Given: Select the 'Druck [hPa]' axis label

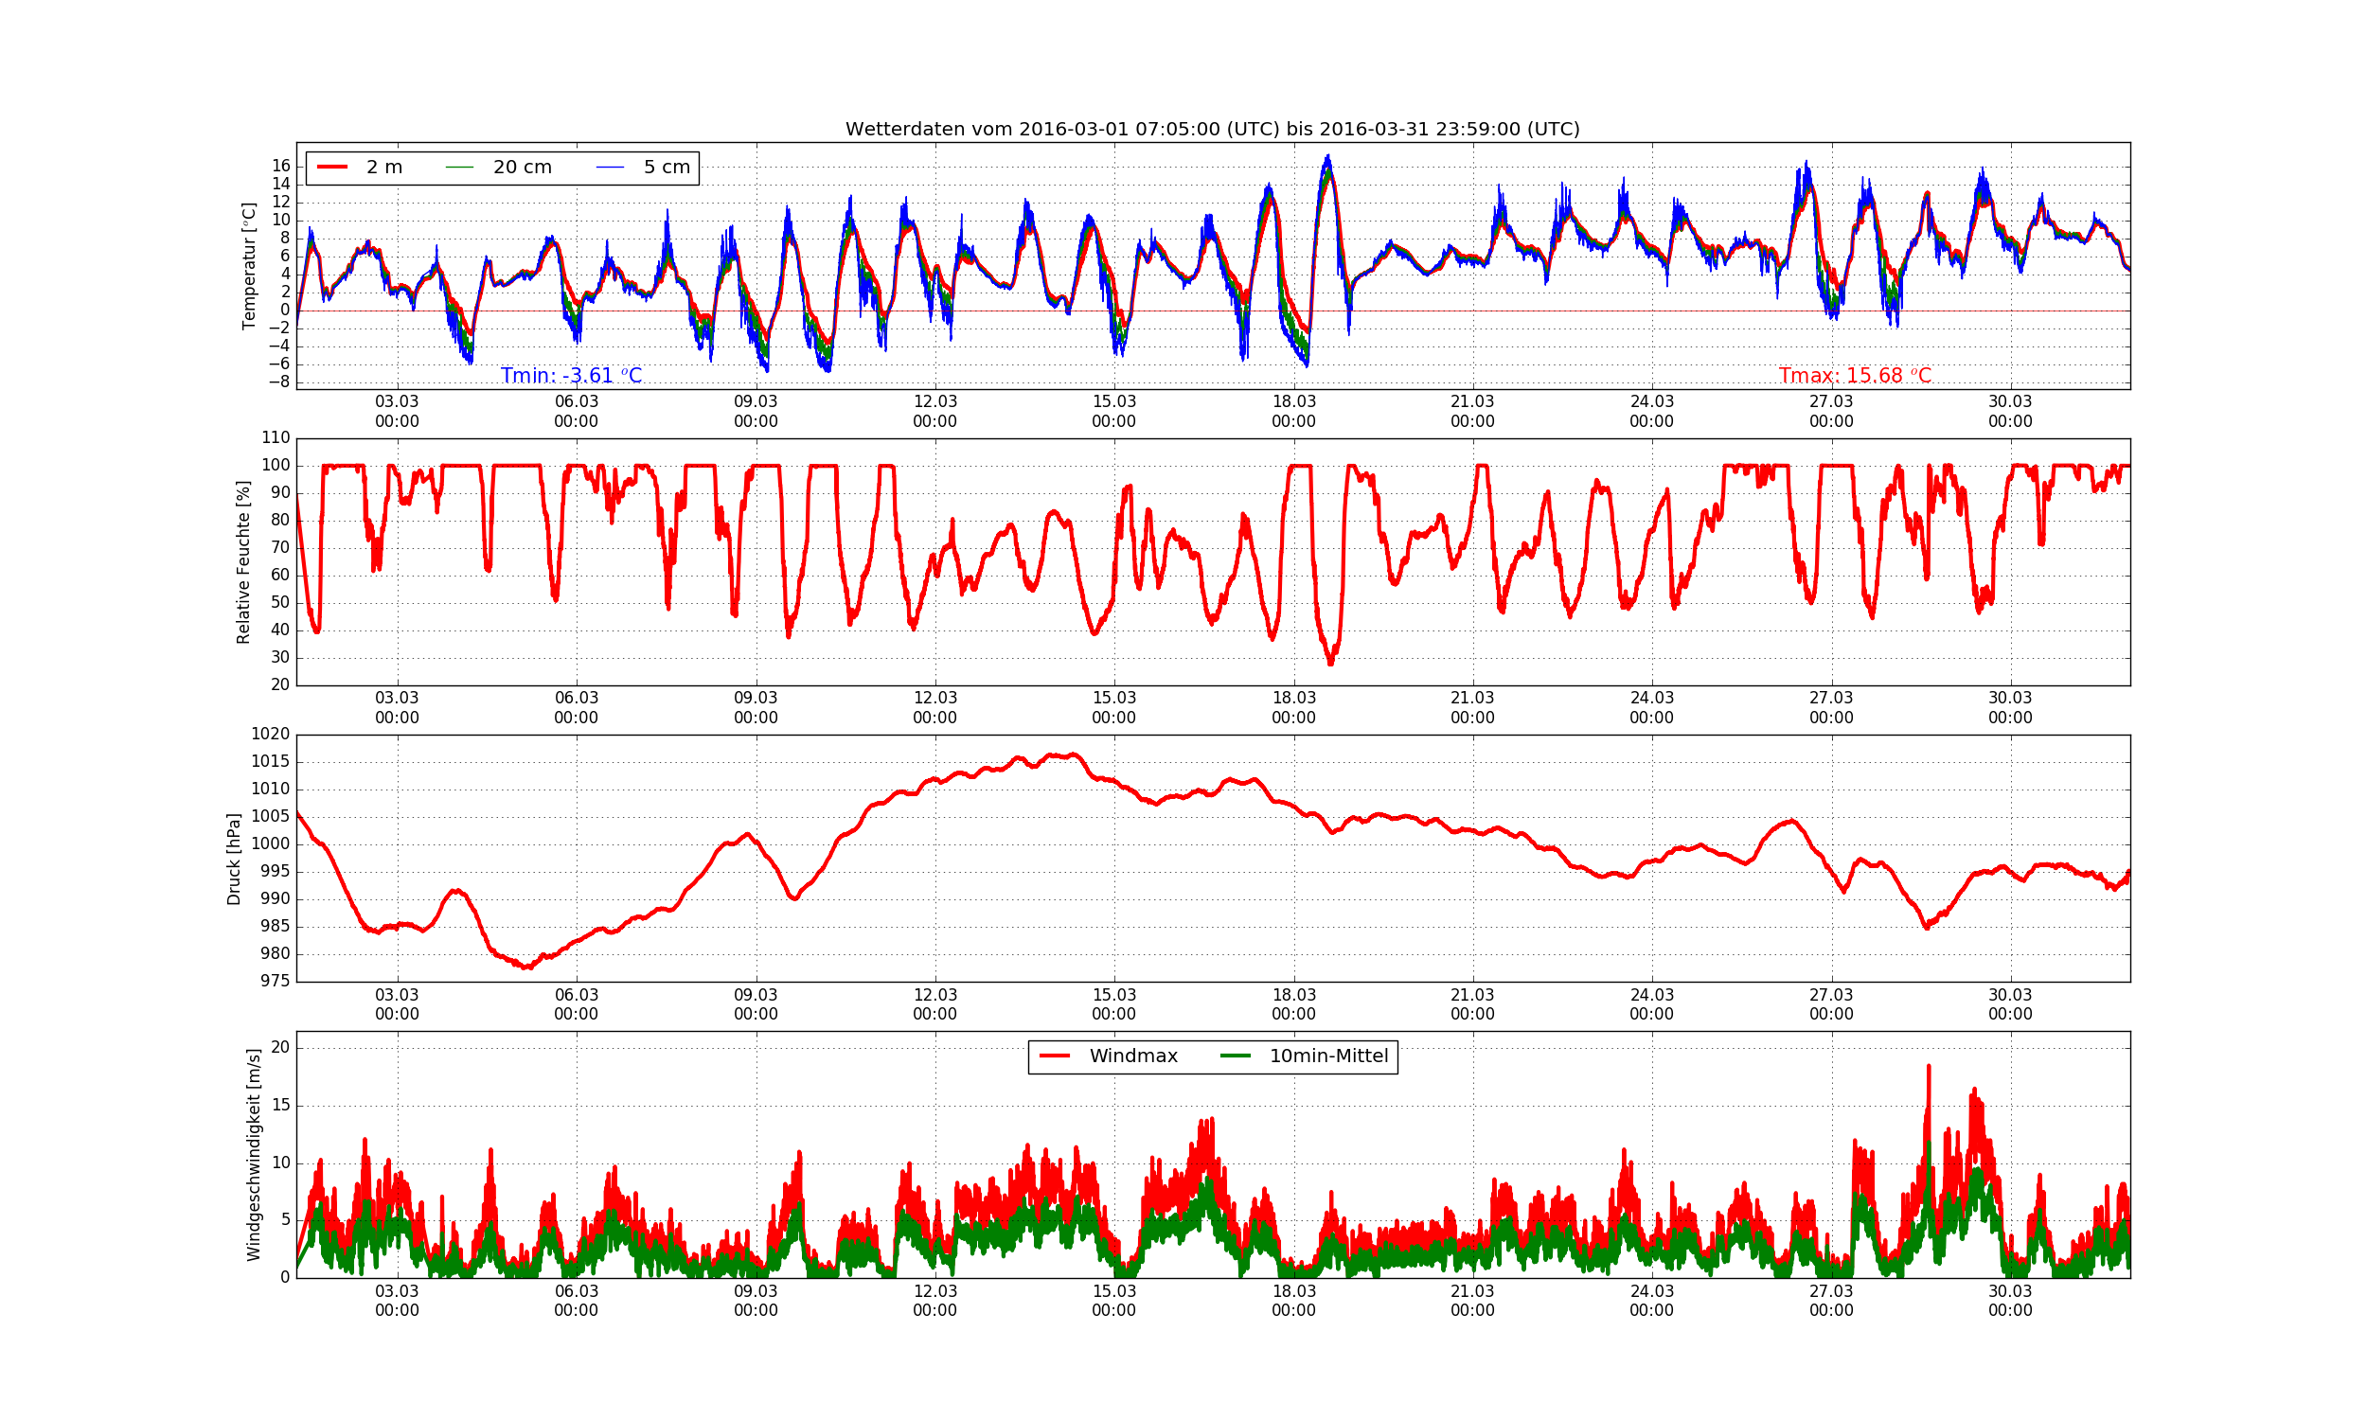Looking at the screenshot, I should point(234,860).
